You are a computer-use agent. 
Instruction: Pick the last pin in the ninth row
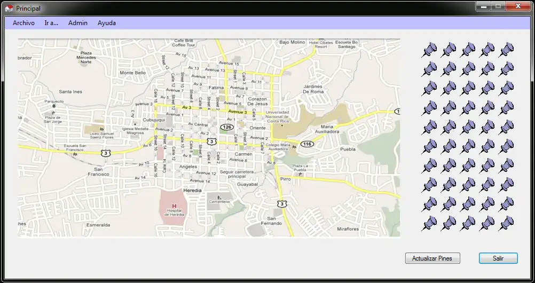point(506,204)
